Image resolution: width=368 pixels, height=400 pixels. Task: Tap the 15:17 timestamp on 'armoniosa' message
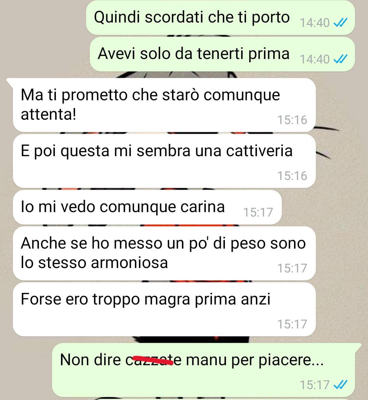[292, 268]
